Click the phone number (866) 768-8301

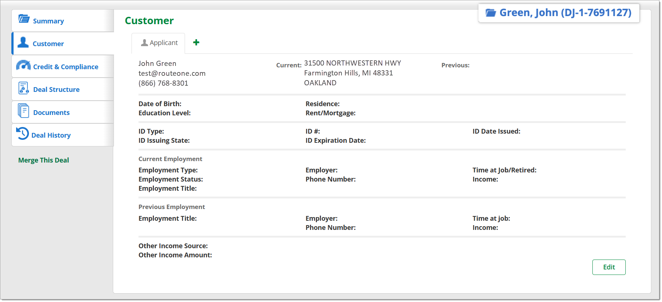coord(163,83)
